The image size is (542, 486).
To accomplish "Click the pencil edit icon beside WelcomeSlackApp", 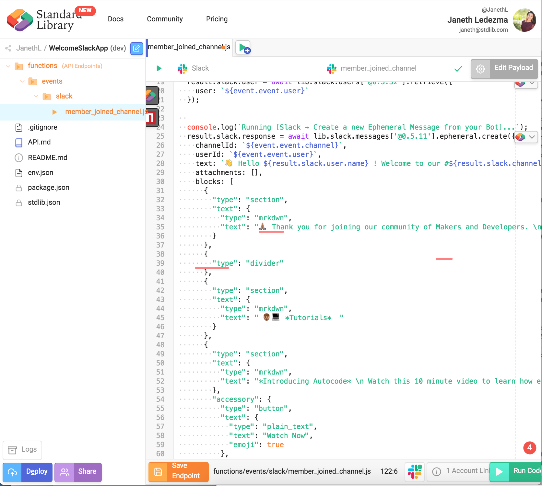I will (x=137, y=49).
